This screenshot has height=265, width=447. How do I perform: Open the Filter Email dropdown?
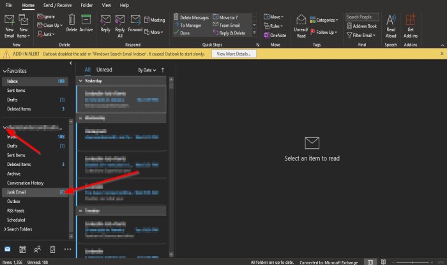click(x=361, y=35)
